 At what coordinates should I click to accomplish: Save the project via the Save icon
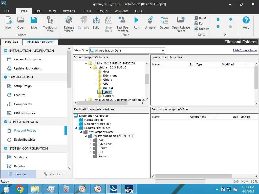[x=34, y=23]
